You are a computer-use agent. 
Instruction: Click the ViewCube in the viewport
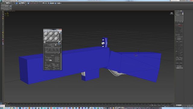click(x=172, y=13)
